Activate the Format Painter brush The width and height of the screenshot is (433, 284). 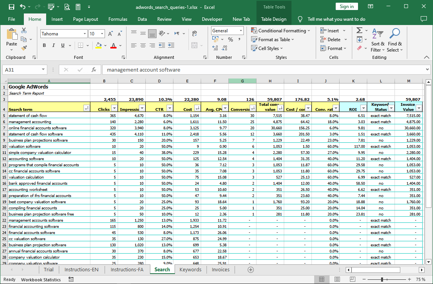click(24, 48)
